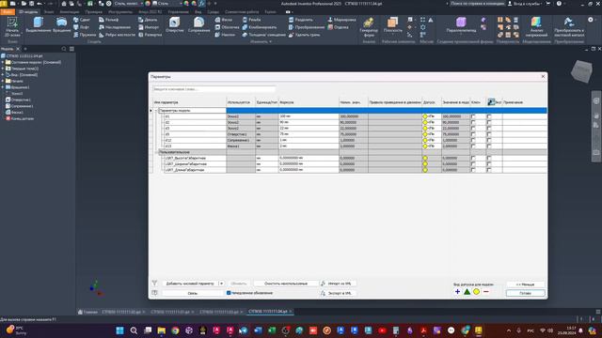This screenshot has height=338, width=602.
Task: Choose the Сдвиг (Sweep) tool
Action: tap(82, 20)
